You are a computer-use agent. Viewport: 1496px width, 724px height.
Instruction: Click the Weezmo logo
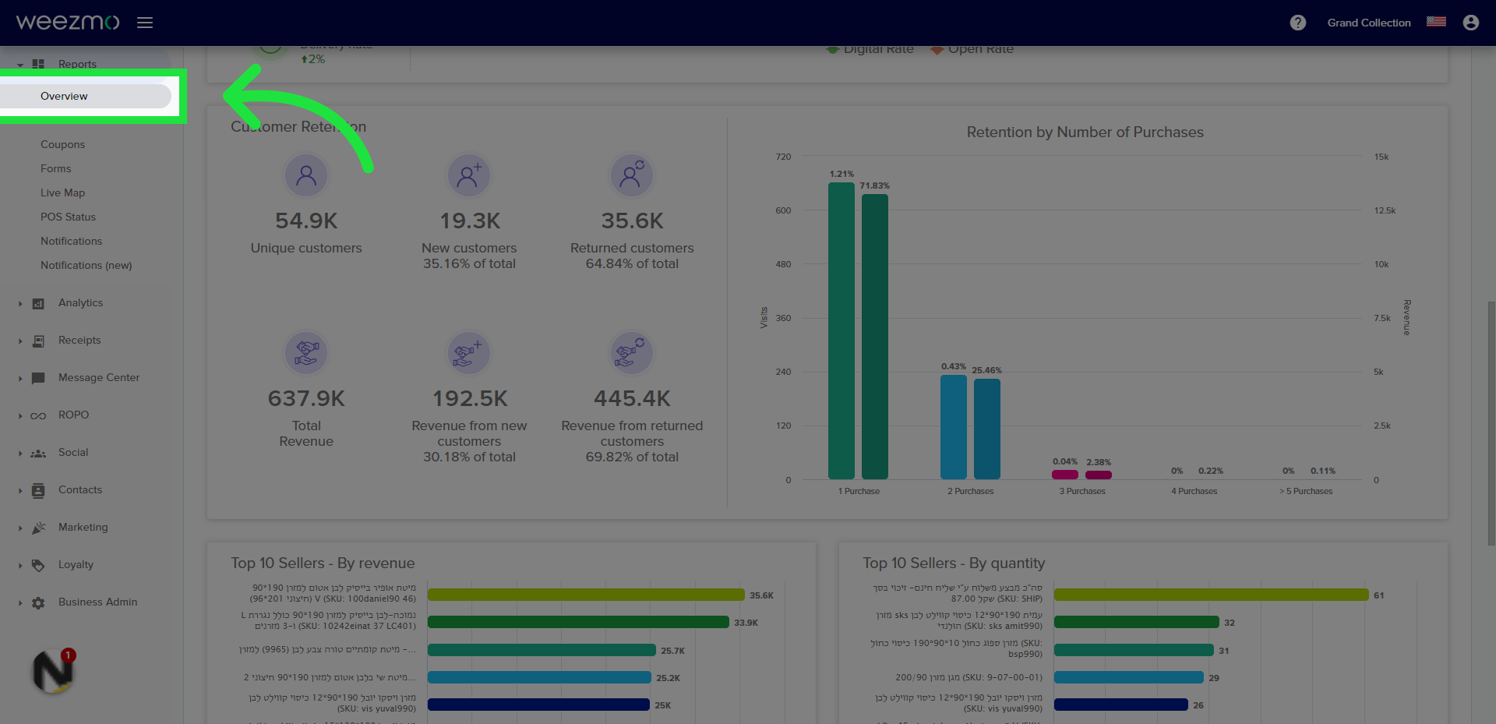[x=68, y=22]
